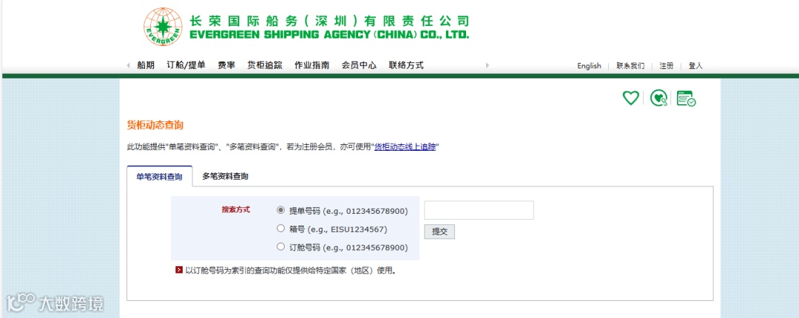Viewport: 799px width, 318px height.
Task: Click the company name banner text
Action: pyautogui.click(x=328, y=27)
